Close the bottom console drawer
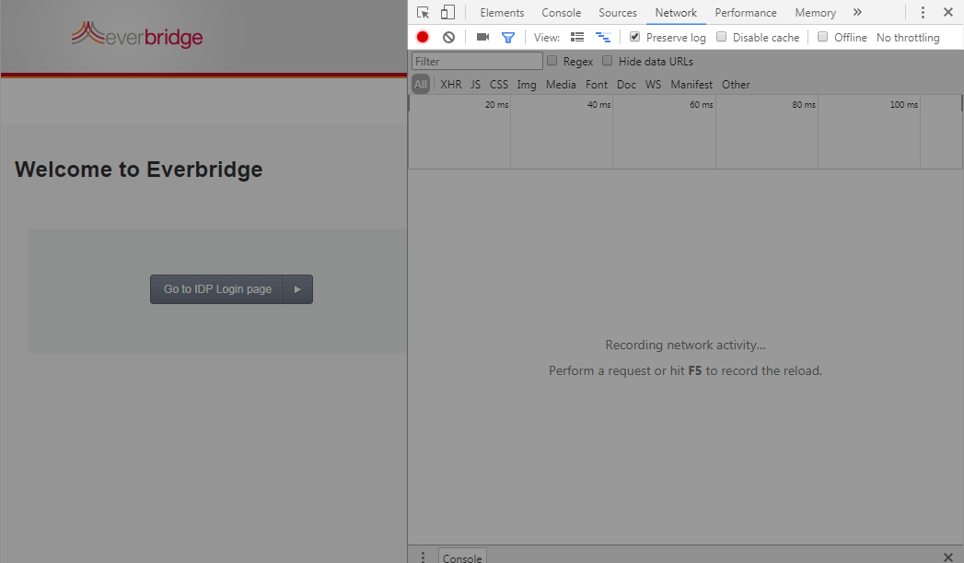 [x=948, y=557]
